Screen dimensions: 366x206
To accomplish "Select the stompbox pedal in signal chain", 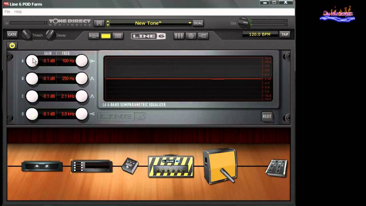I will tap(130, 166).
